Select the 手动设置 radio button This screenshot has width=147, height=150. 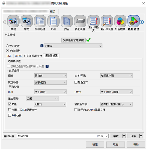[x=7, y=51]
